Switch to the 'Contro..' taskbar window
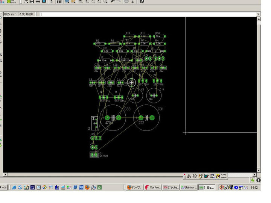 153,187
